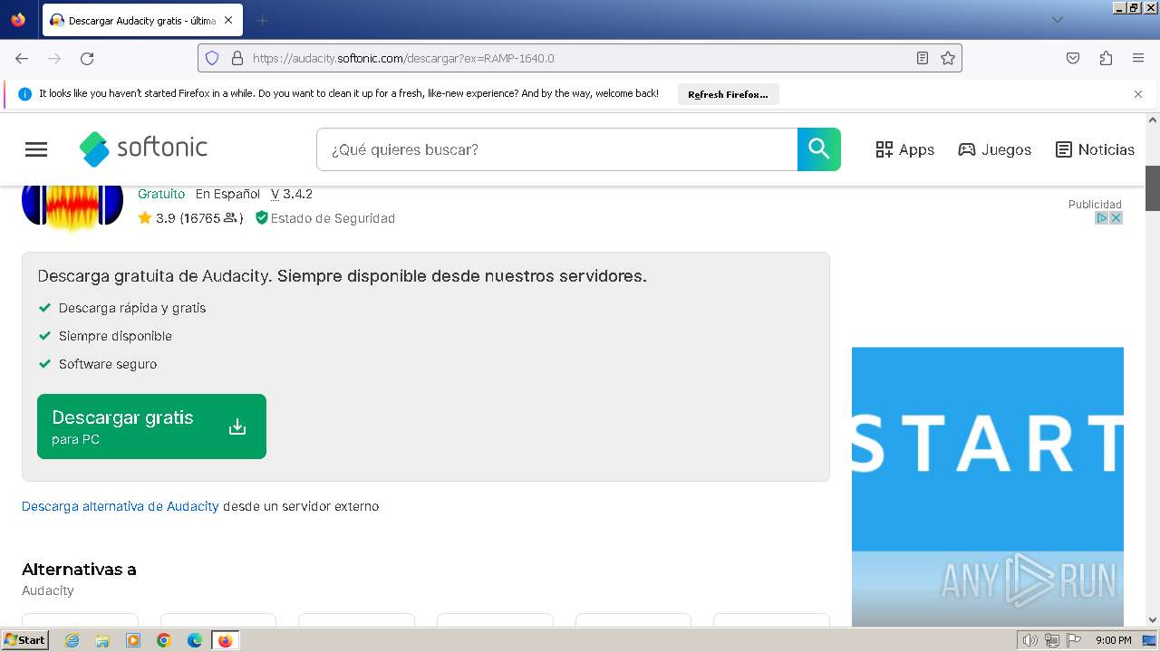Click the 'Publicidad' label
Image resolution: width=1160 pixels, height=652 pixels.
[1095, 205]
